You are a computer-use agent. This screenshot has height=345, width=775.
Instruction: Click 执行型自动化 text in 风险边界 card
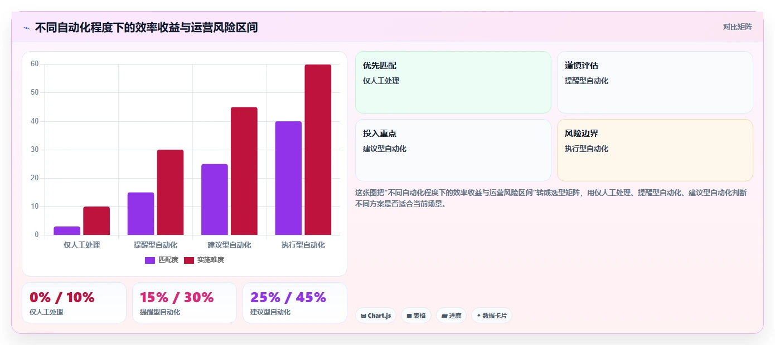[x=587, y=149]
